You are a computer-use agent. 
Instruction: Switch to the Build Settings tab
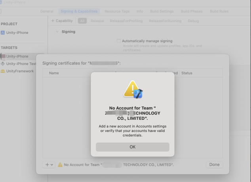click(x=162, y=11)
